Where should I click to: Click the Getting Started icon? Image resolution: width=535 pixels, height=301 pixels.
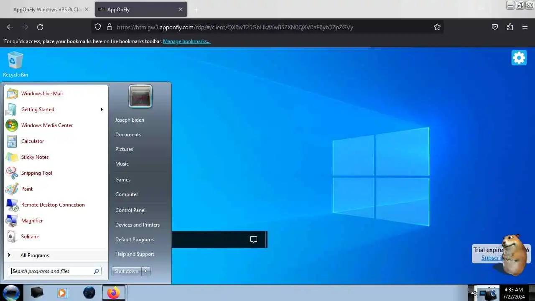tap(12, 110)
